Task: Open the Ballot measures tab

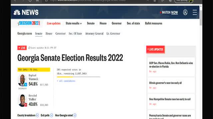Action: pyautogui.click(x=154, y=23)
